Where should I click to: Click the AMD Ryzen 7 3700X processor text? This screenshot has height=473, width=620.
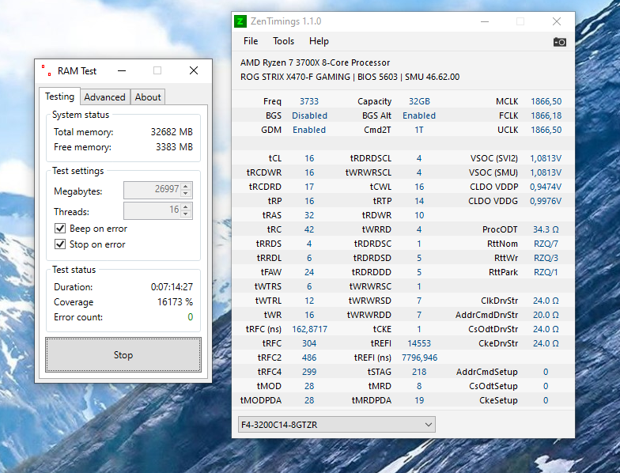click(x=315, y=62)
